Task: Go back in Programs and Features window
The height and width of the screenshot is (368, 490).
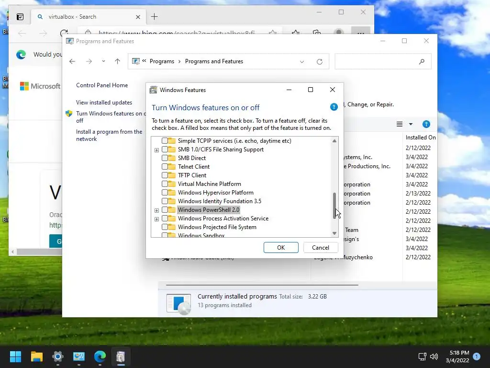Action: point(72,61)
